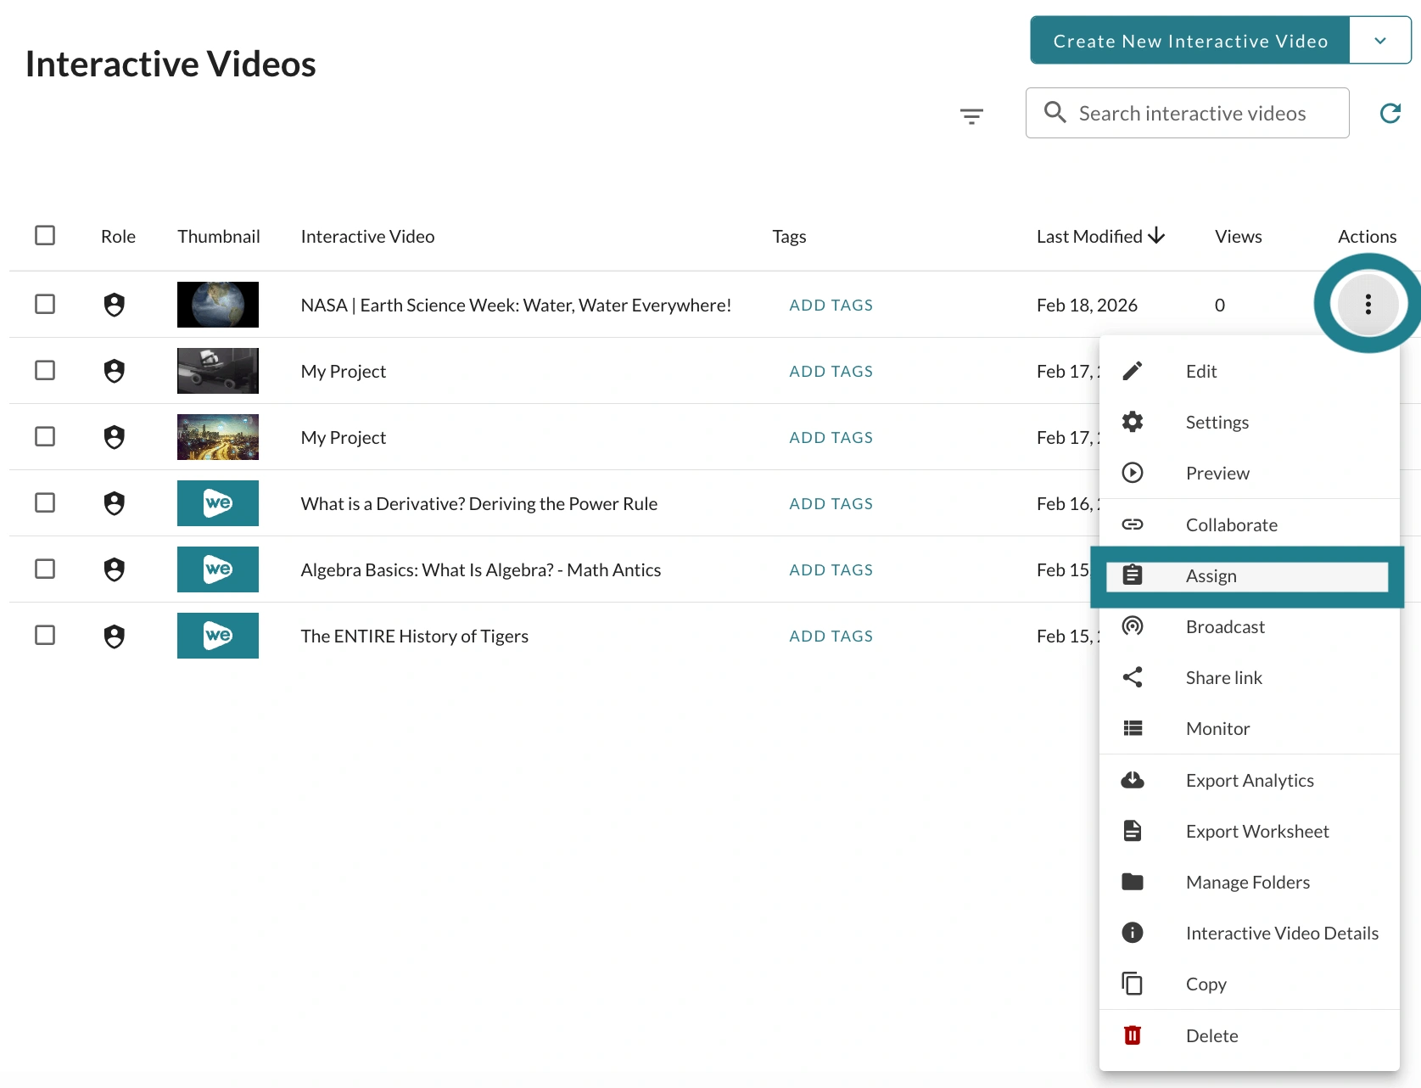Viewport: 1421px width, 1088px height.
Task: Check the first My Project row checkbox
Action: (45, 370)
